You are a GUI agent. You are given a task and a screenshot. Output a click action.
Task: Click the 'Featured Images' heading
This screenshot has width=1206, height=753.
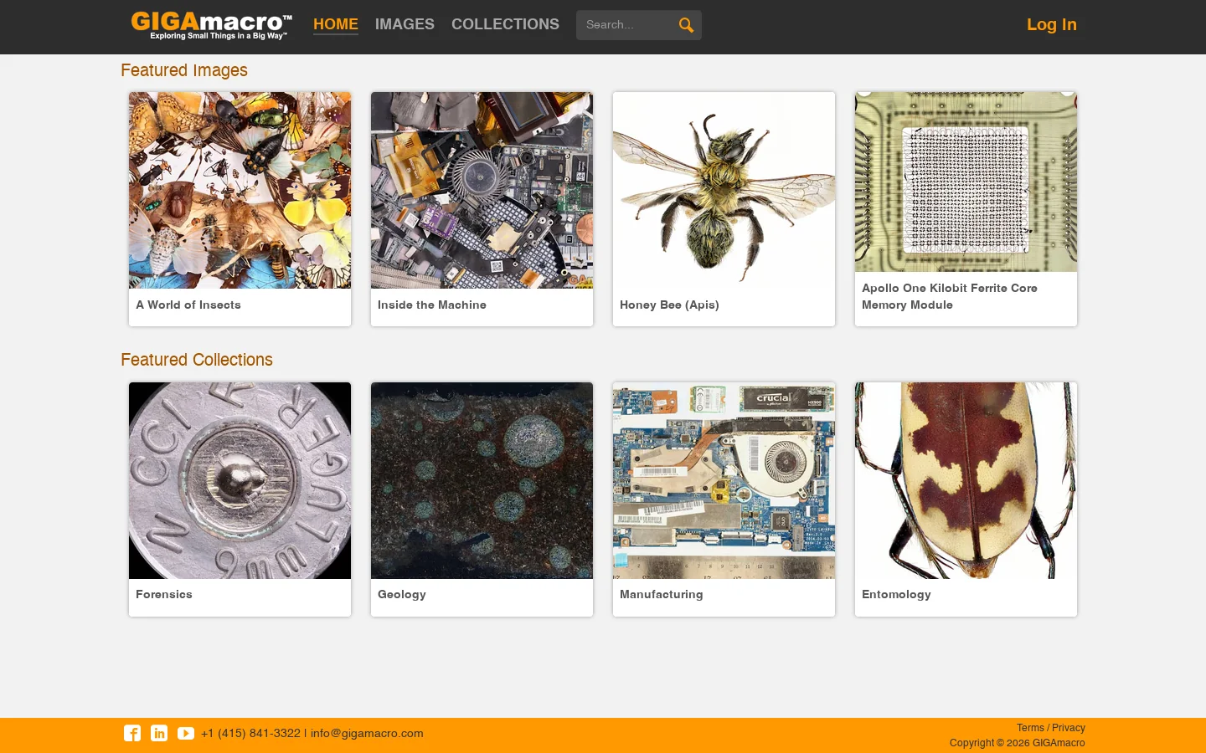[x=184, y=70]
